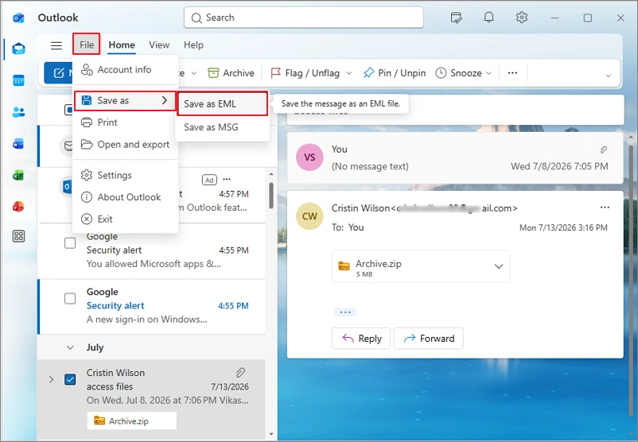Switch to the Home tab
This screenshot has width=638, height=442.
tap(122, 45)
